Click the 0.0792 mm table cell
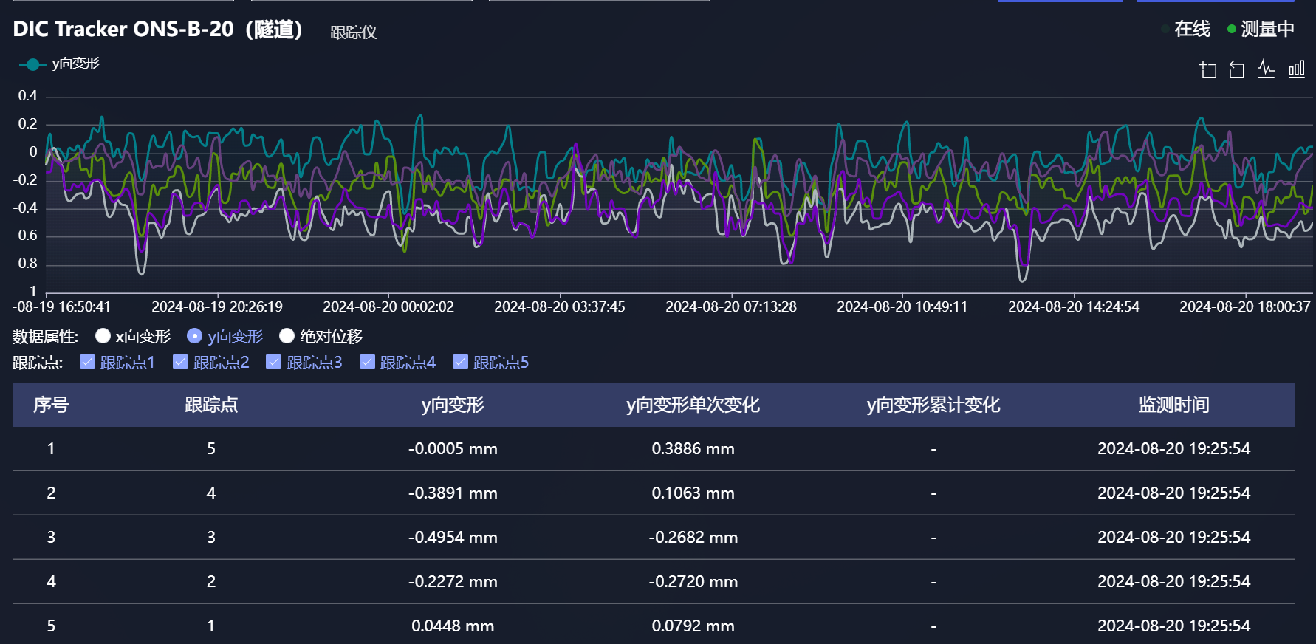Screen dimensions: 1316x644 pyautogui.click(x=693, y=626)
